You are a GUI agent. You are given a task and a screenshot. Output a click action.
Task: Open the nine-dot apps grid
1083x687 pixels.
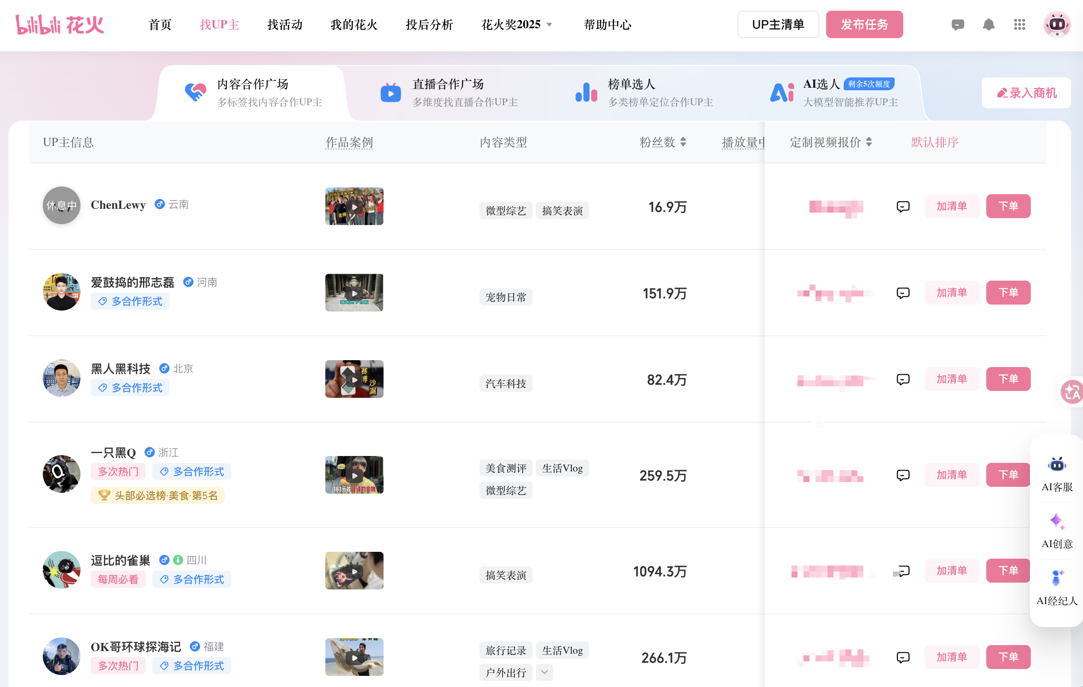1019,25
